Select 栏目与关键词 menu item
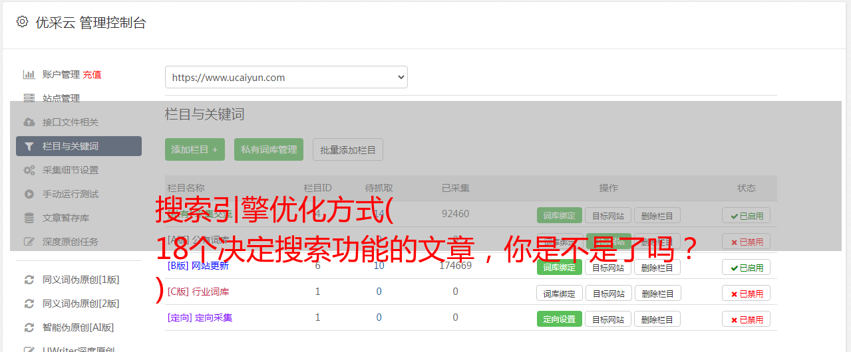 [79, 146]
